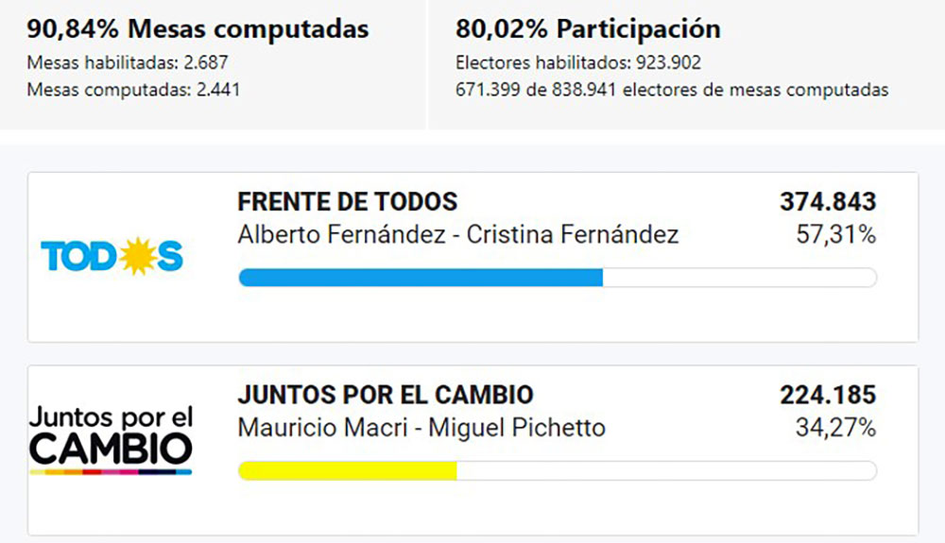Screen dimensions: 945x543
Task: Click Mauricio Macri - Miguel Pichetto candidates text
Action: (x=421, y=427)
